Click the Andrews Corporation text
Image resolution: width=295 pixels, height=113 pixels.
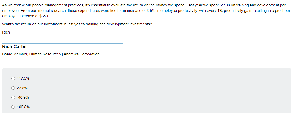82,54
